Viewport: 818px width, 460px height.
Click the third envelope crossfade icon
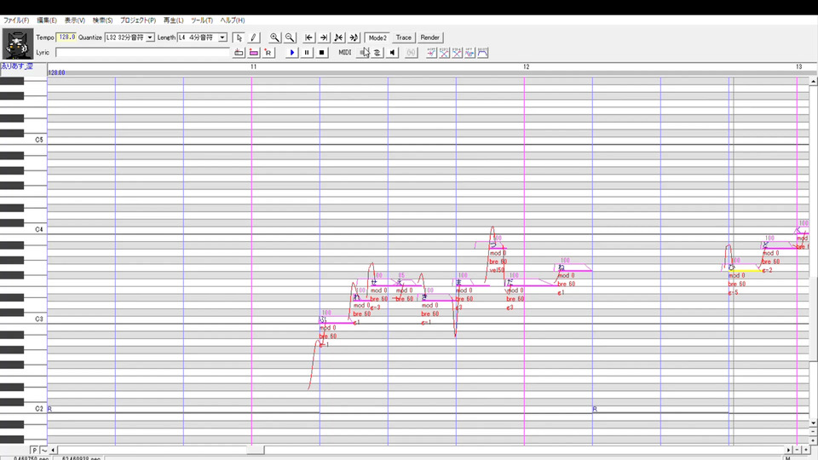pyautogui.click(x=457, y=53)
